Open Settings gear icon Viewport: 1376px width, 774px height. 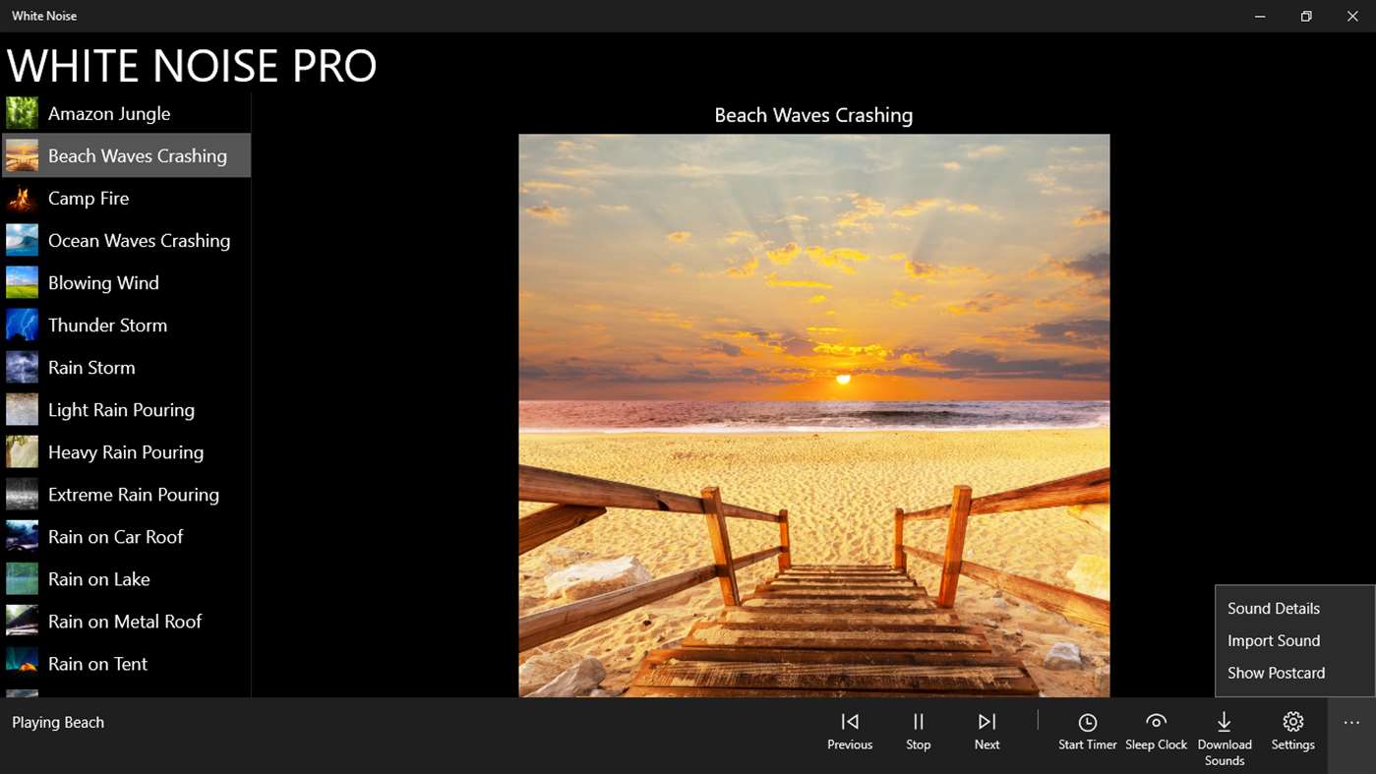pos(1292,722)
